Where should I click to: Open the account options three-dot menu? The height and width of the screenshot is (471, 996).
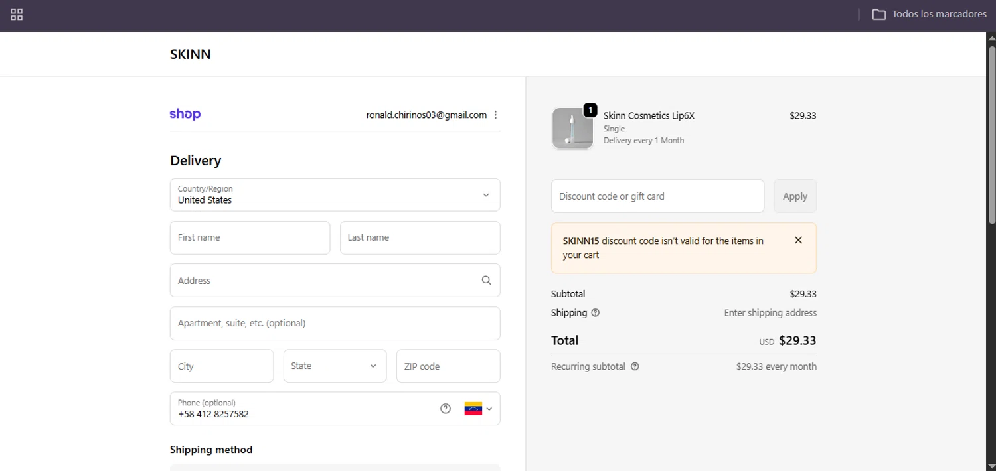[495, 115]
